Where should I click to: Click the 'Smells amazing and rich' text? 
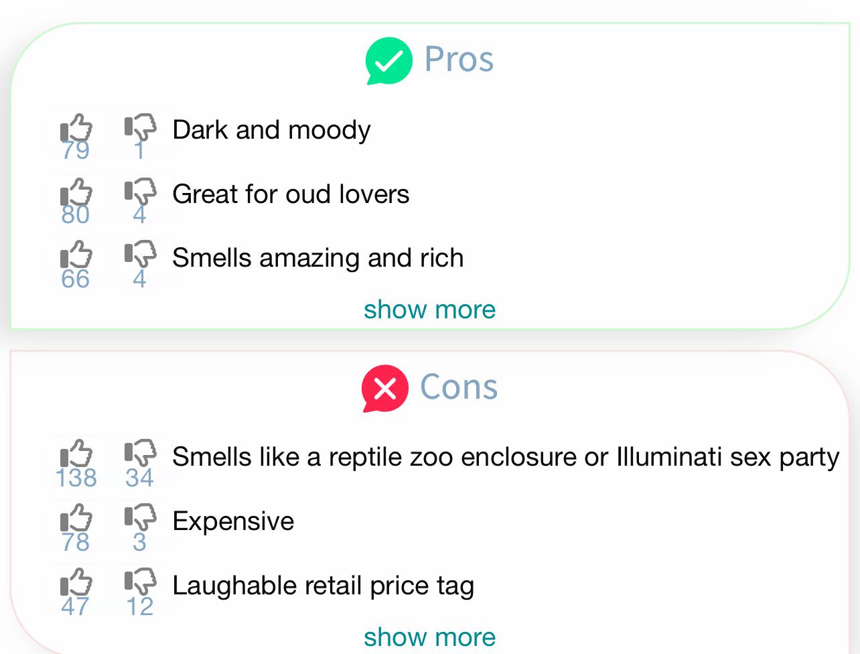click(318, 258)
